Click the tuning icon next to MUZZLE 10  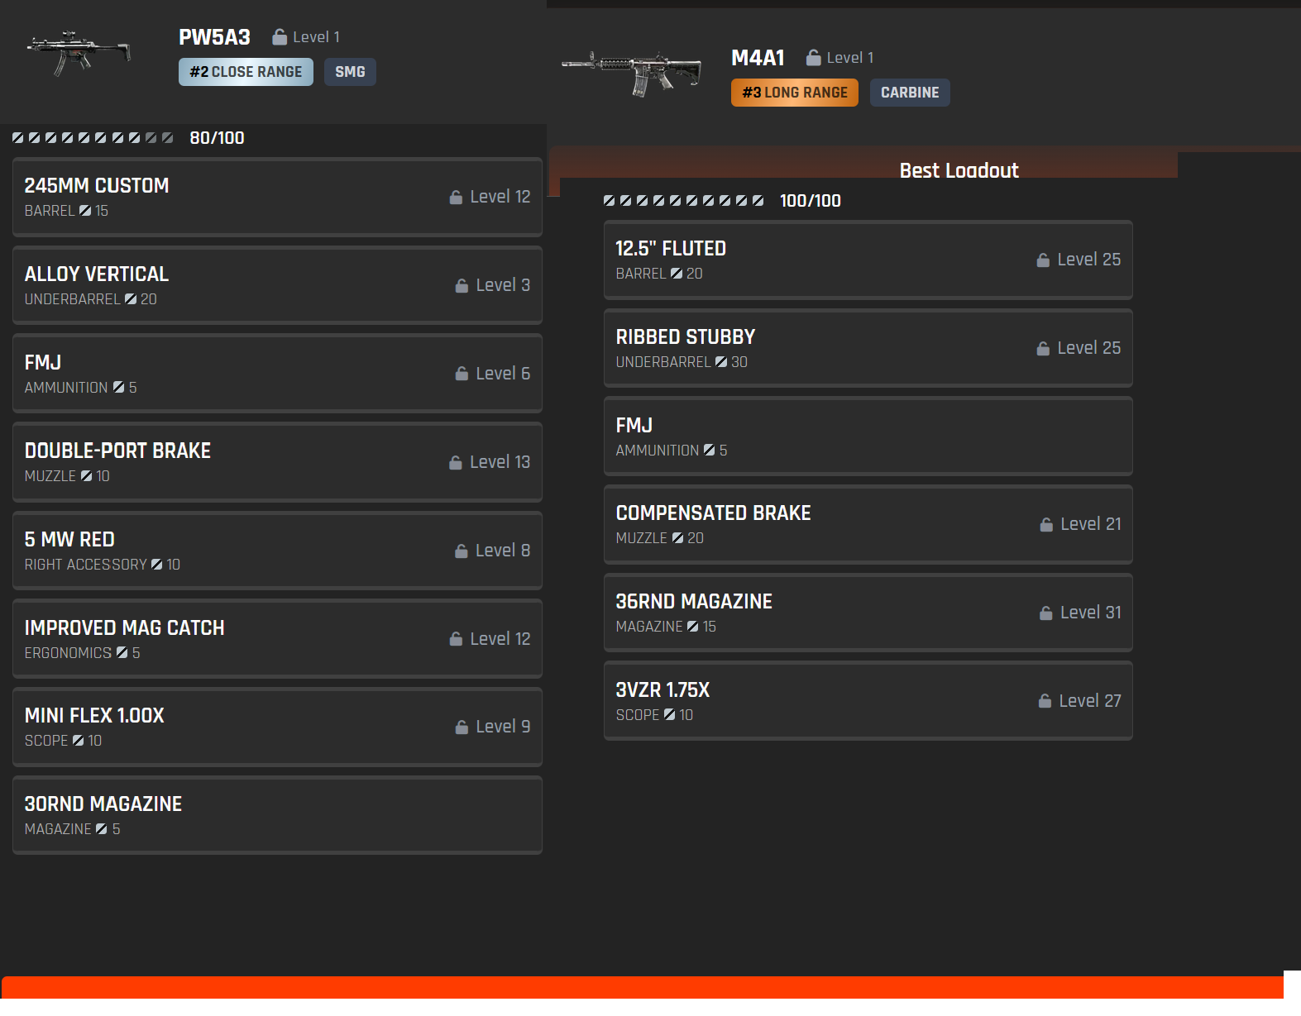(87, 476)
